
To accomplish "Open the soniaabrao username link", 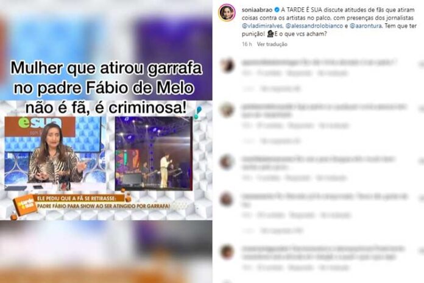I will point(257,10).
